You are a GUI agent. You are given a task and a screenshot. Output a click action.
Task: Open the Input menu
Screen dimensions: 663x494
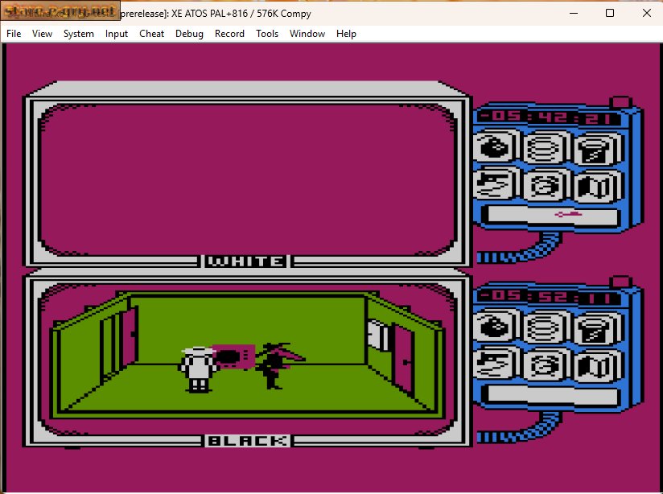point(117,34)
